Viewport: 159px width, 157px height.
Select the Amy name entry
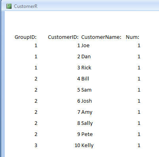click(x=87, y=112)
